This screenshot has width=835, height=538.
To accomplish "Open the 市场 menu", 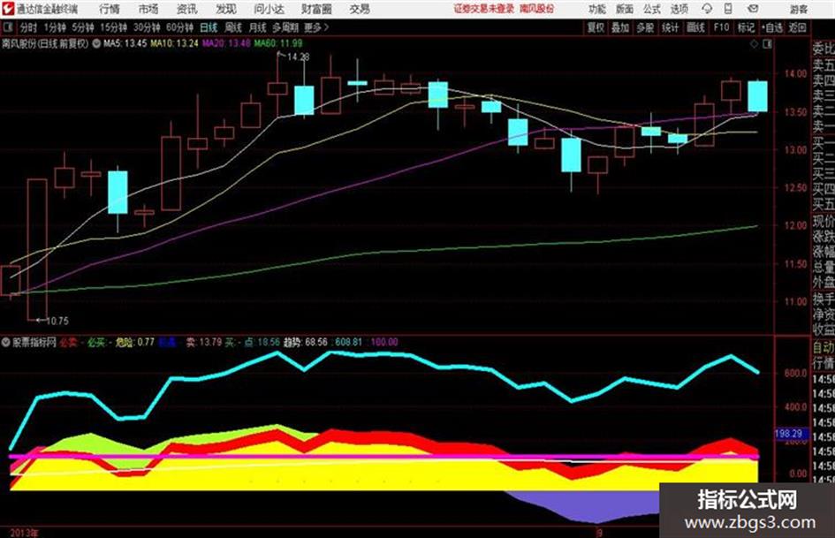I will (x=148, y=9).
